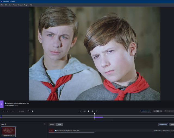Image resolution: width=174 pixels, height=138 pixels.
Task: Click the Topaz Video AI app icon in the title bar
Action: 1,2
